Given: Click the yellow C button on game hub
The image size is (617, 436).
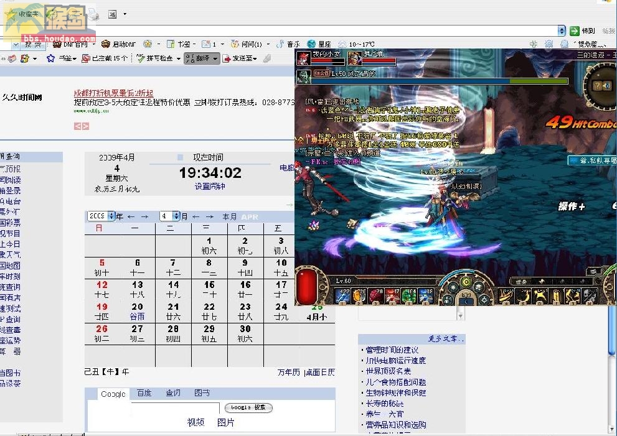Looking at the screenshot, I should (466, 282).
